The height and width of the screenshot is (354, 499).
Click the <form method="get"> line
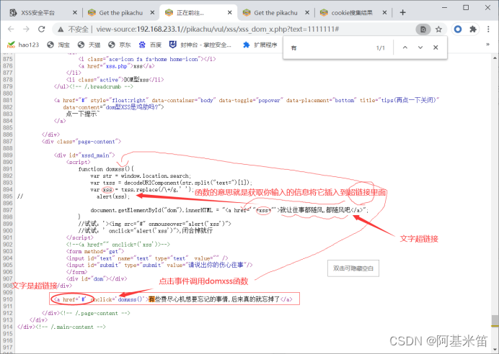(x=95, y=251)
